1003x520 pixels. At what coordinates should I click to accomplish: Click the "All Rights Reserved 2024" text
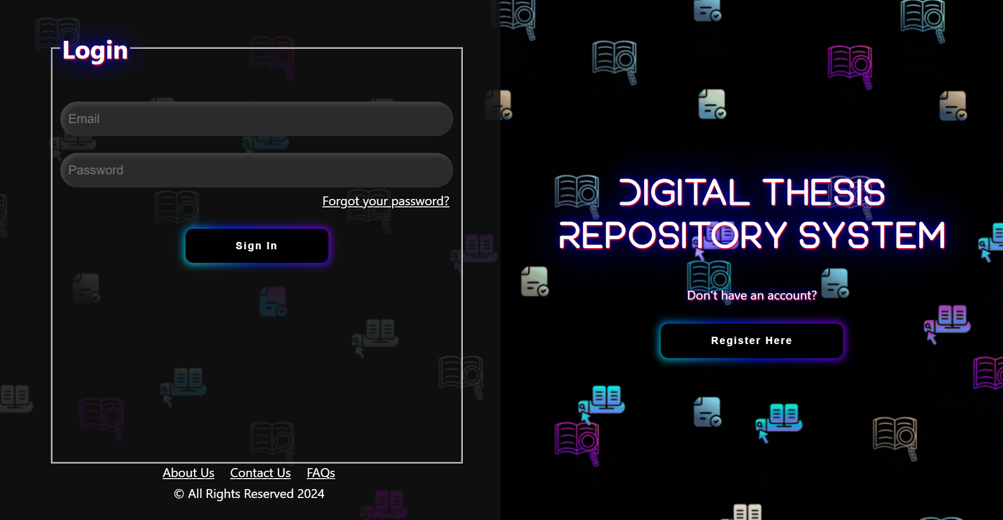tap(249, 494)
